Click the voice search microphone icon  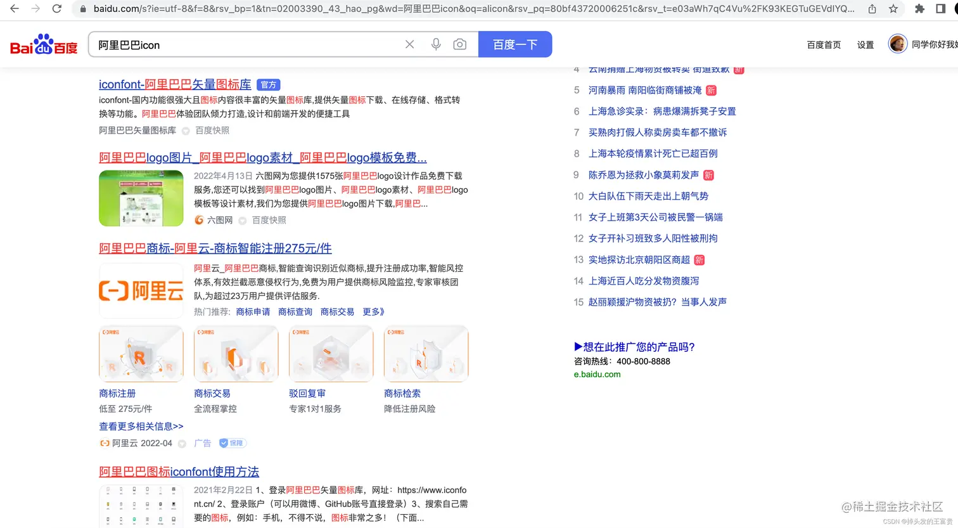(x=436, y=44)
